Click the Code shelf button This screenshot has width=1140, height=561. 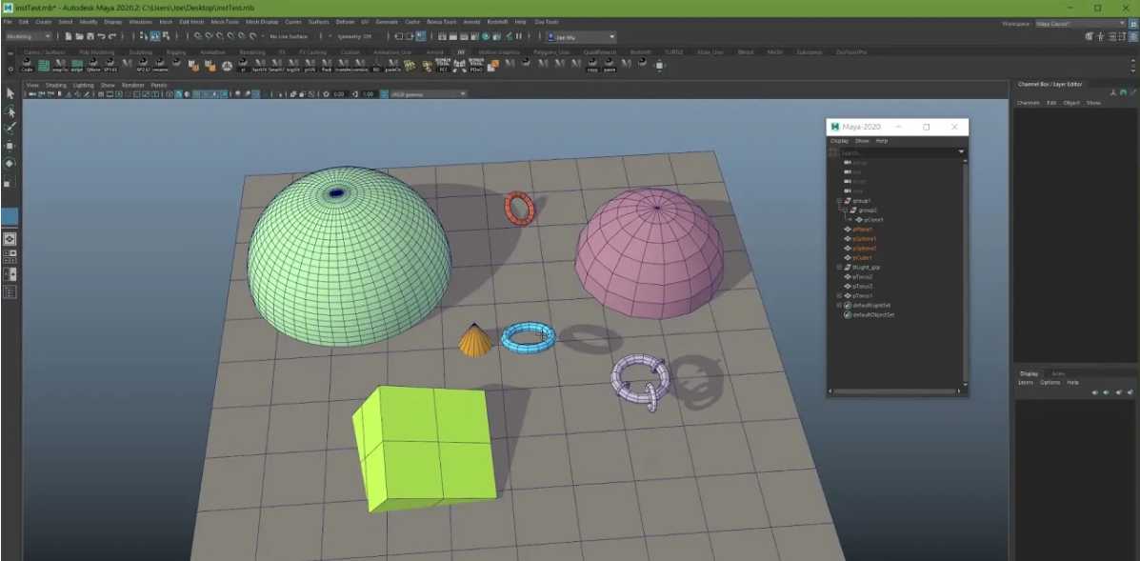click(27, 66)
